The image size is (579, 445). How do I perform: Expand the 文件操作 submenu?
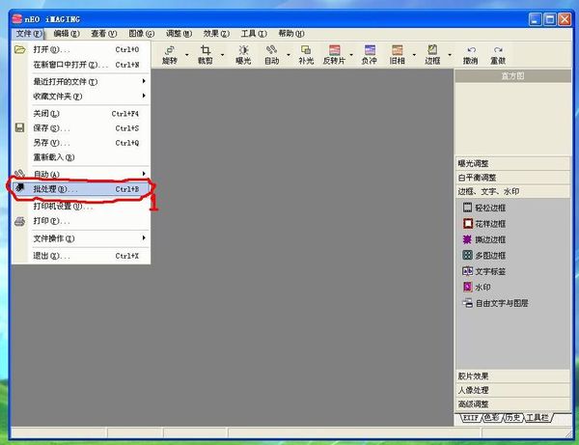pyautogui.click(x=87, y=237)
